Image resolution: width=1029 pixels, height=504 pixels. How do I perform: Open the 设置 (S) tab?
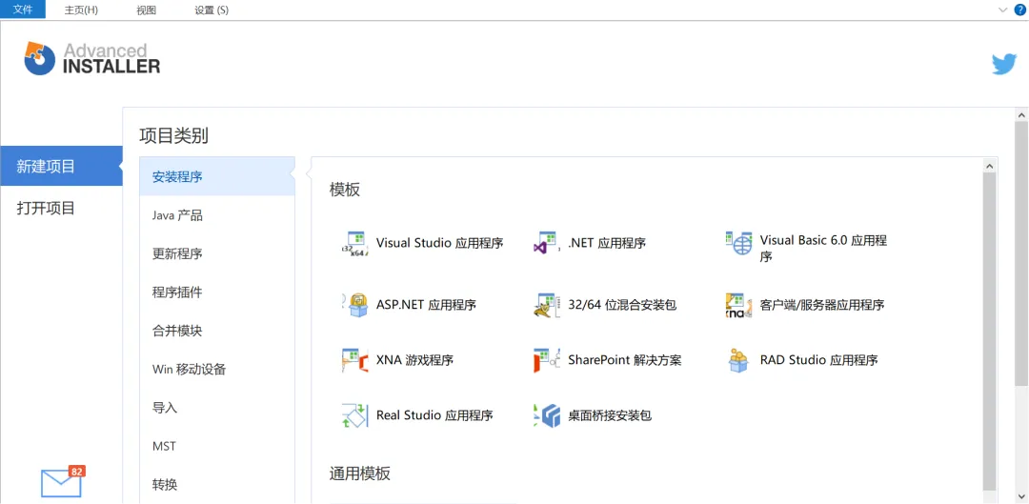click(x=212, y=10)
